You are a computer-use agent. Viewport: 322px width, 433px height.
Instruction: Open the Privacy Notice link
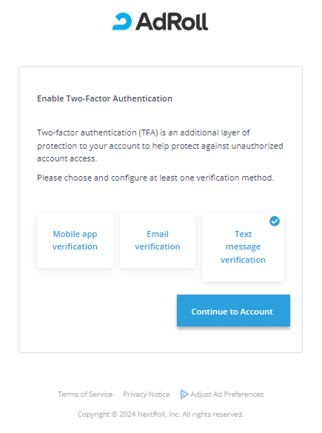[x=147, y=395]
